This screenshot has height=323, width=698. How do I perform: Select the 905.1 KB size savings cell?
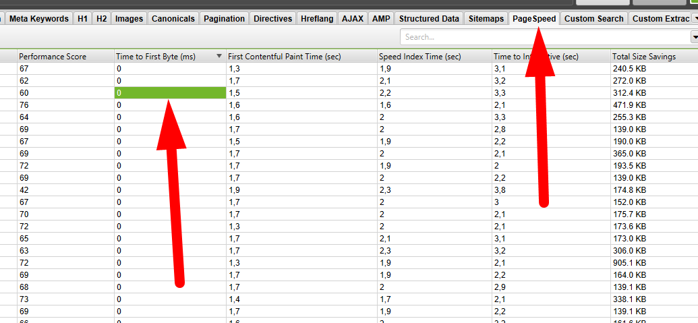point(654,262)
